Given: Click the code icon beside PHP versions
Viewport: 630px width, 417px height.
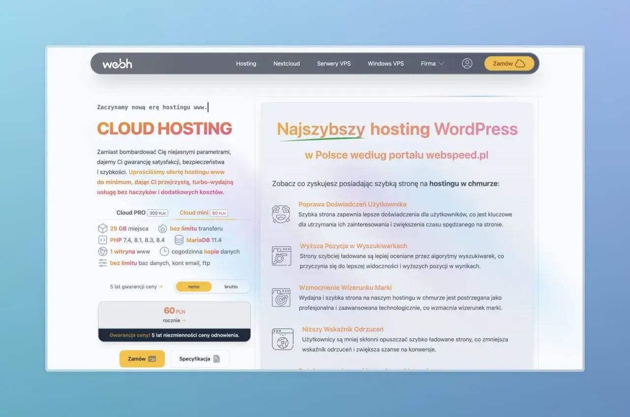Looking at the screenshot, I should point(102,240).
